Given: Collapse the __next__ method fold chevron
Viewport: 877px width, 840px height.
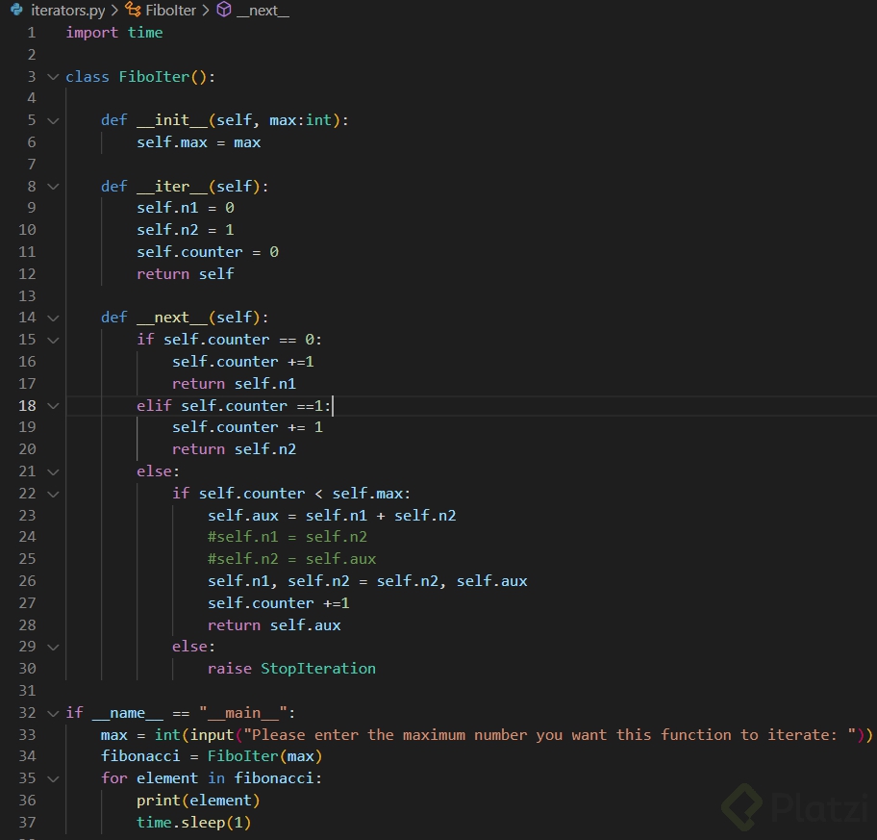Looking at the screenshot, I should [x=53, y=317].
